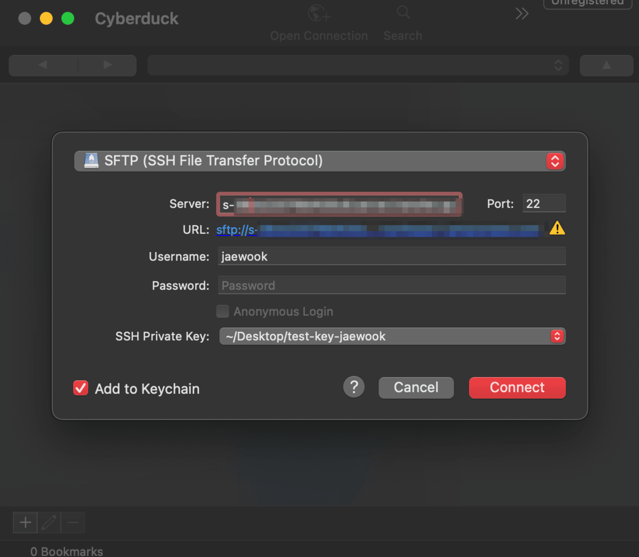Click the overflow menu chevron icon

[x=521, y=15]
